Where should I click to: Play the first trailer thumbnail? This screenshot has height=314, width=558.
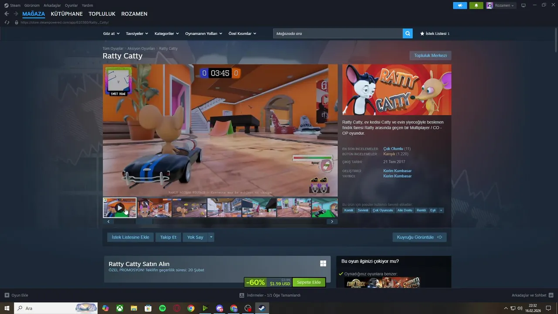pos(119,208)
